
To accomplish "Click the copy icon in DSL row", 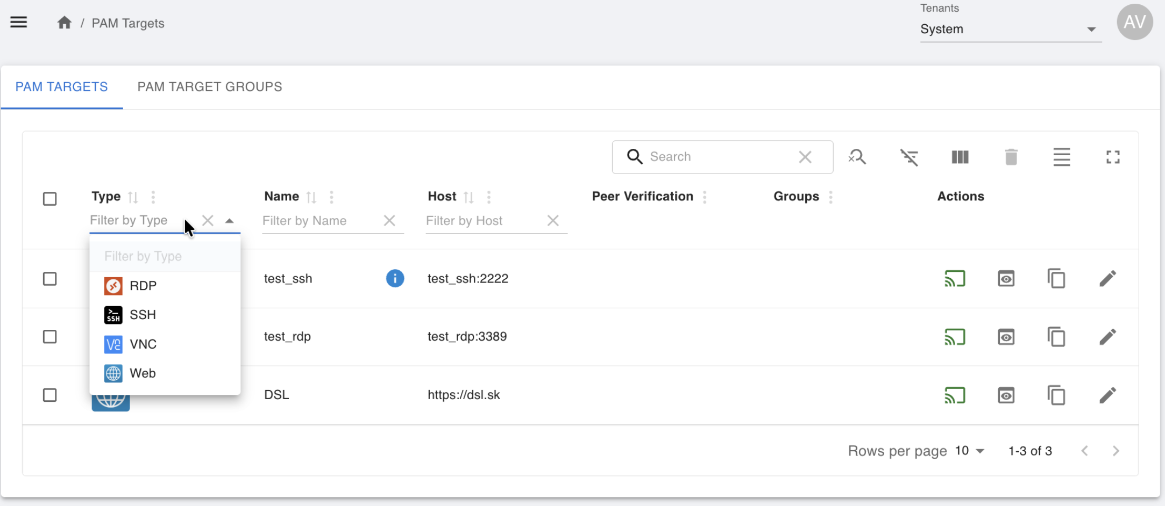I will tap(1056, 395).
